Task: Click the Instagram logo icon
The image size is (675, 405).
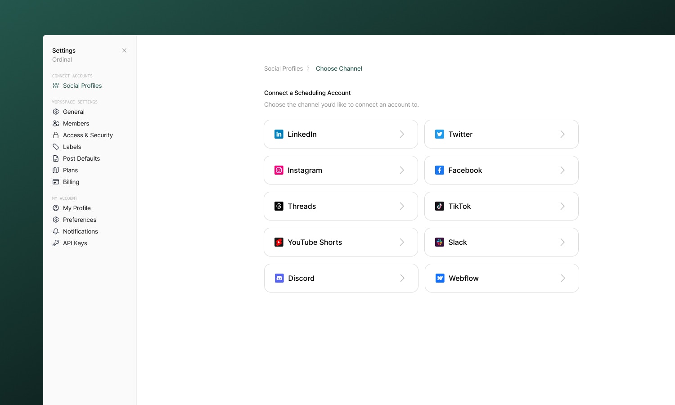Action: click(x=279, y=170)
